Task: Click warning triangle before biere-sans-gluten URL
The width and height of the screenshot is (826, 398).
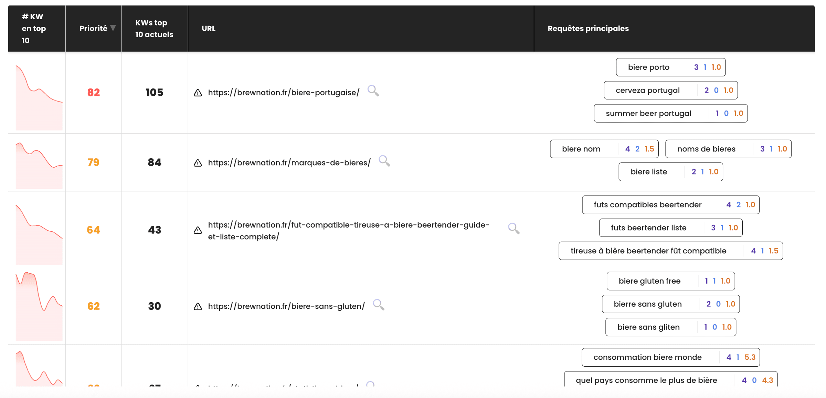Action: [x=198, y=306]
